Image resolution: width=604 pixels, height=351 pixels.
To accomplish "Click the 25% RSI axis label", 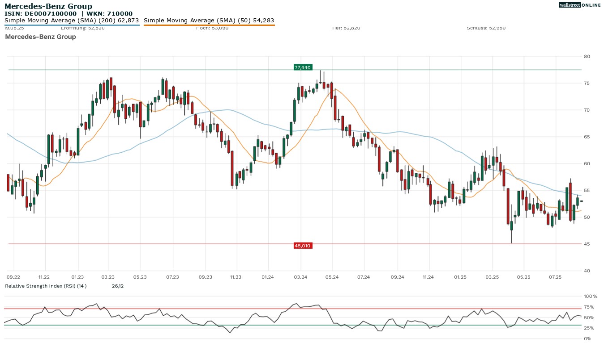I will pyautogui.click(x=589, y=328).
